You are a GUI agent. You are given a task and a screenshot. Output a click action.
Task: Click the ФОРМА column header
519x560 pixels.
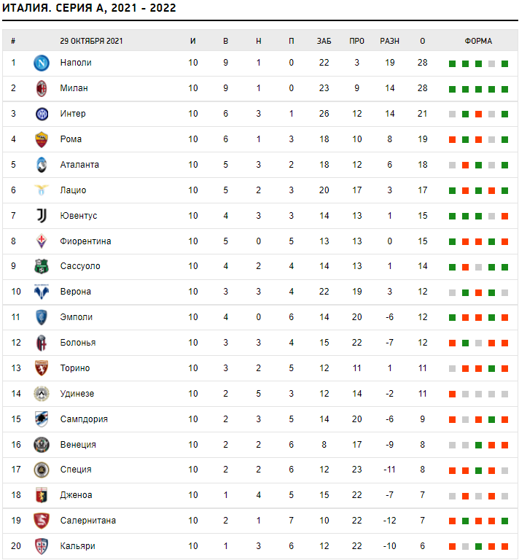[x=478, y=41]
